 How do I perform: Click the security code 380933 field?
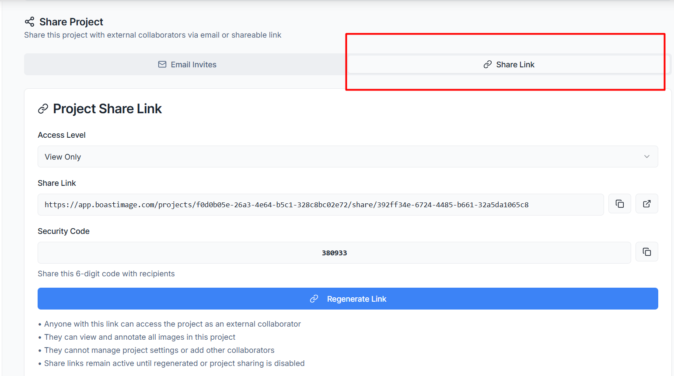point(334,253)
